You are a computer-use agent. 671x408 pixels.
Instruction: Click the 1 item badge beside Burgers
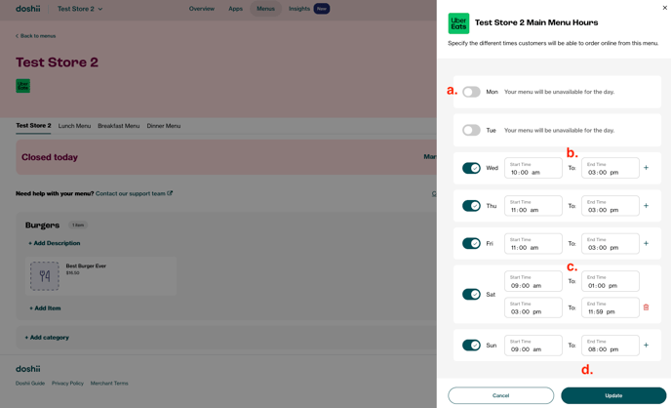[78, 224]
